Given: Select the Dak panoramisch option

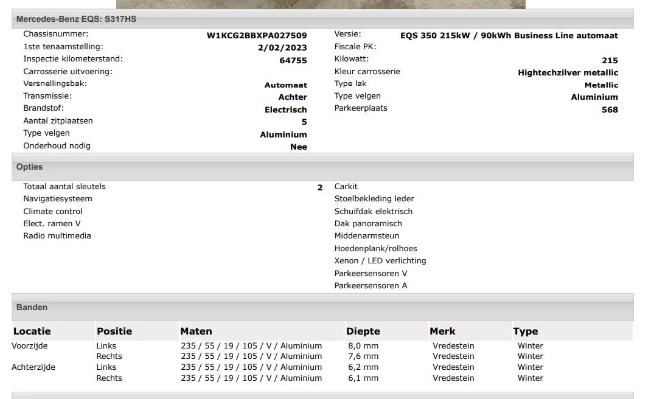Looking at the screenshot, I should pos(368,223).
